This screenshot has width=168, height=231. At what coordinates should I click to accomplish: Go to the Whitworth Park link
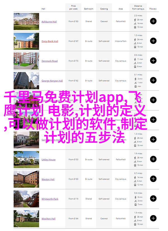(50, 199)
